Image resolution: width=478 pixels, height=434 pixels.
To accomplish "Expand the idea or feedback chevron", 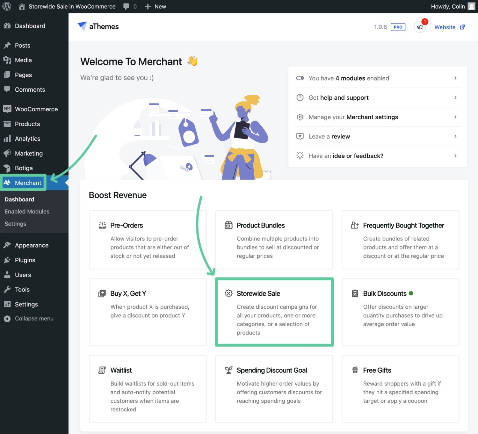I will (455, 156).
